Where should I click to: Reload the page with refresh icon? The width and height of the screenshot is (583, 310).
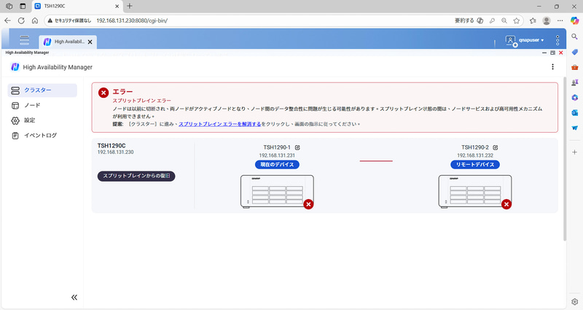click(21, 20)
